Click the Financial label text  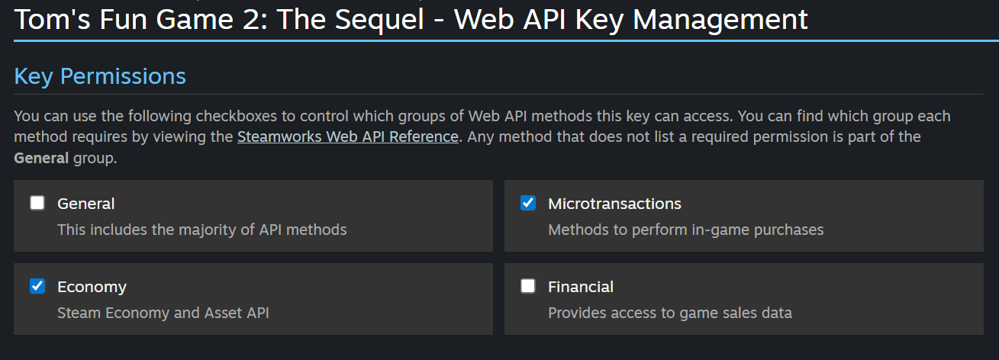pyautogui.click(x=581, y=287)
